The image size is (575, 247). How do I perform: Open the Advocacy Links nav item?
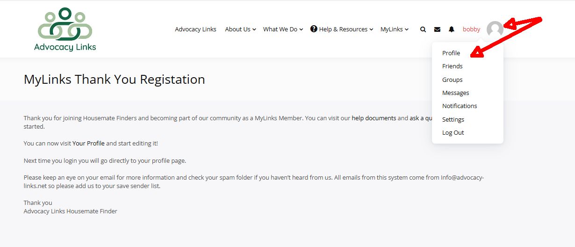(x=195, y=29)
